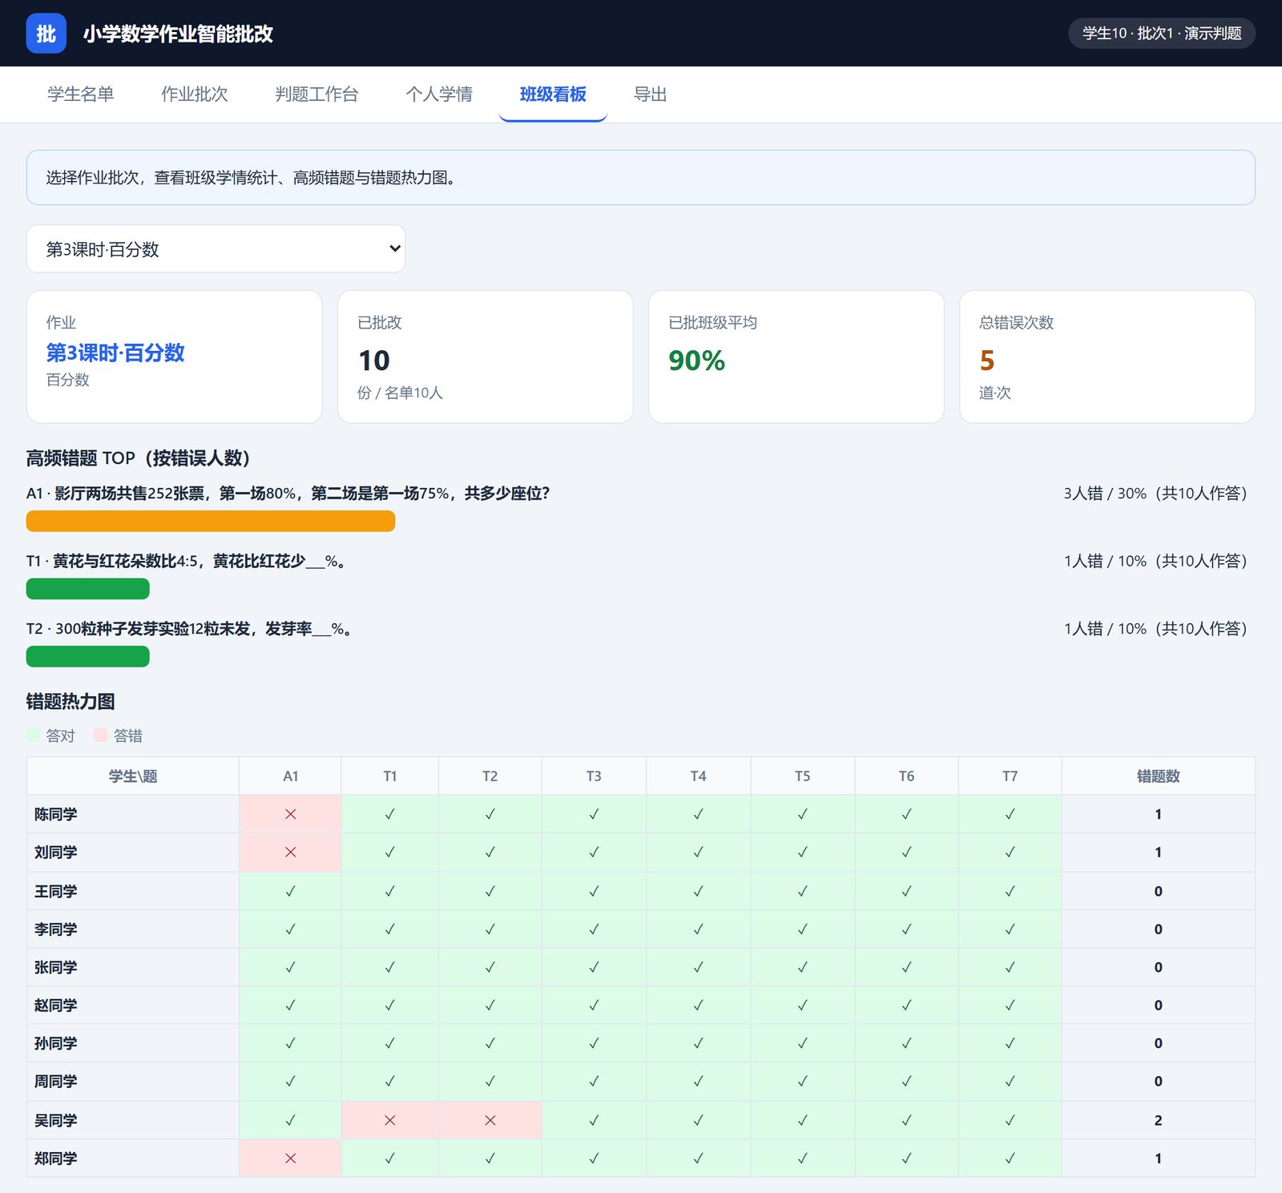Click 吴同学's check mark under A1

coord(290,1120)
